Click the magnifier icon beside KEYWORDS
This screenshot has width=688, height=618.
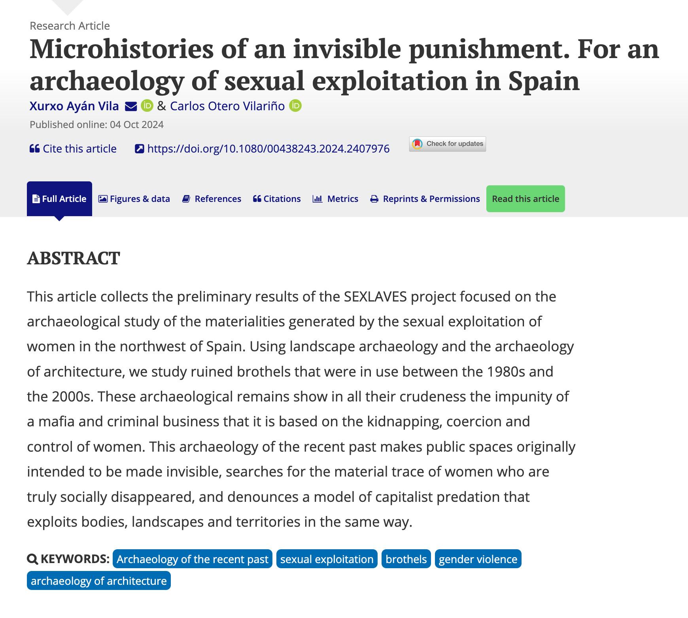click(32, 559)
